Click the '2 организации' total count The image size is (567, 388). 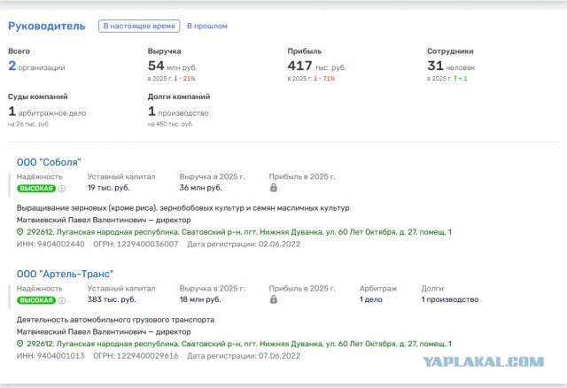36,66
